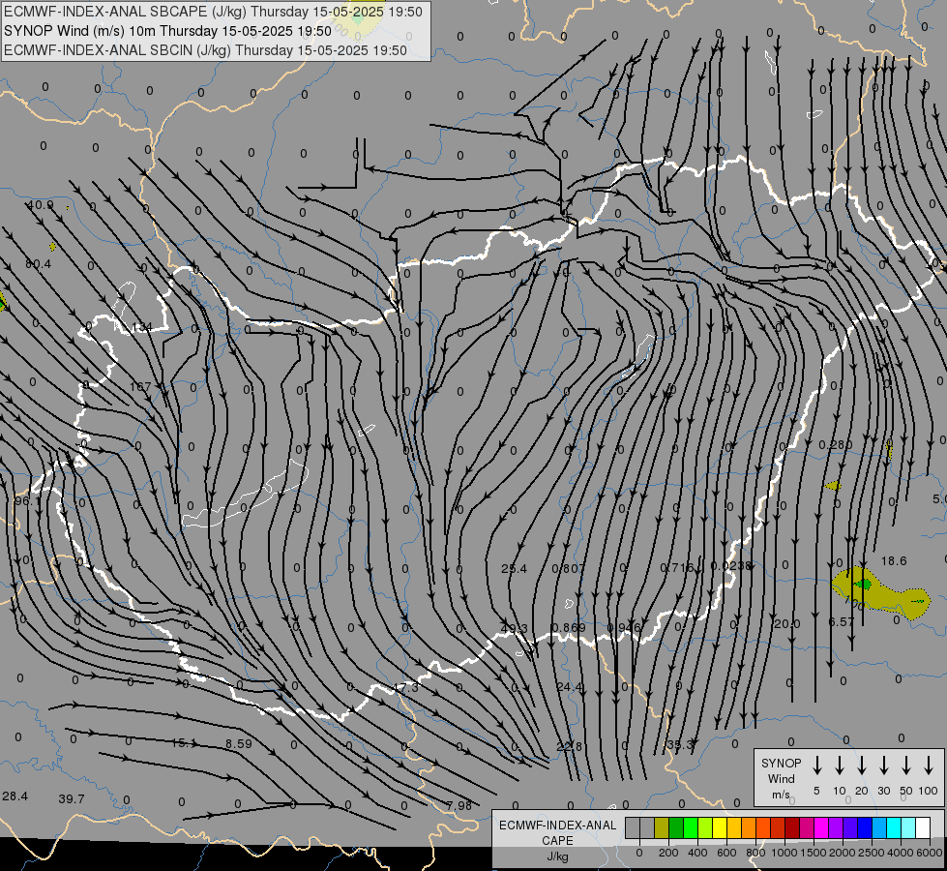The width and height of the screenshot is (947, 871).
Task: Click the 28.4 CAPE value on map
Action: click(15, 796)
